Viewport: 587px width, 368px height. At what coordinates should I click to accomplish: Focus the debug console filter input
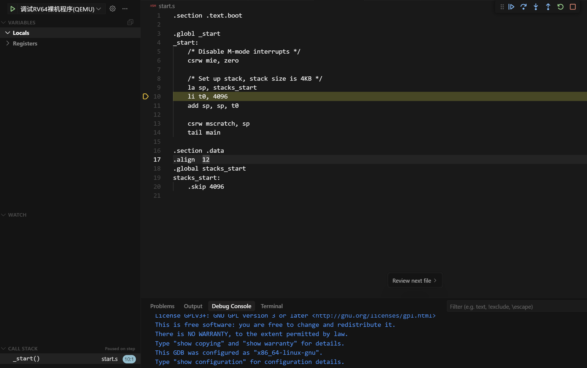click(x=517, y=307)
